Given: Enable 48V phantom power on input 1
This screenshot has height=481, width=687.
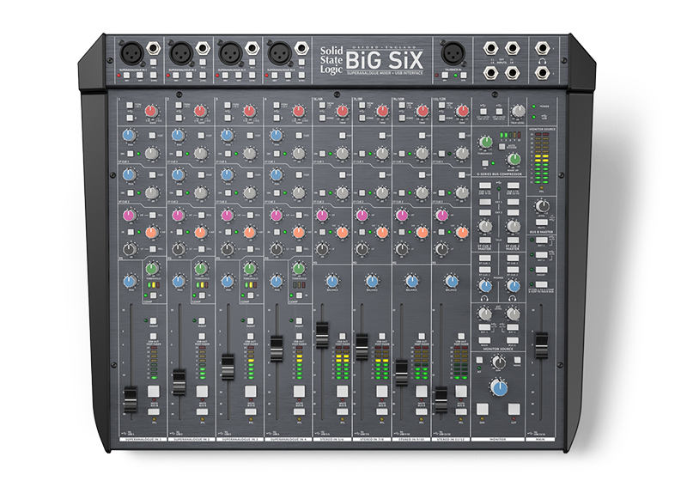Looking at the screenshot, I should pyautogui.click(x=126, y=76).
